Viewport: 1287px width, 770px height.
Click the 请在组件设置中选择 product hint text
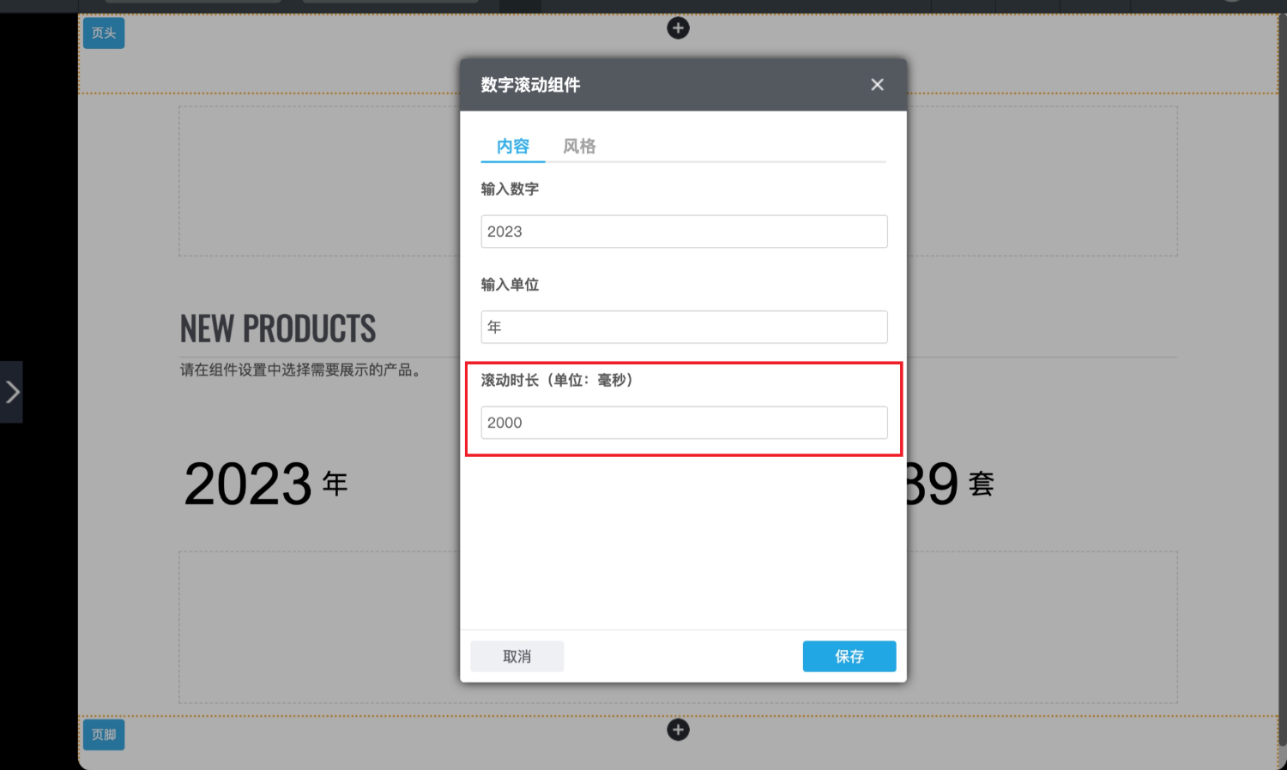point(300,370)
